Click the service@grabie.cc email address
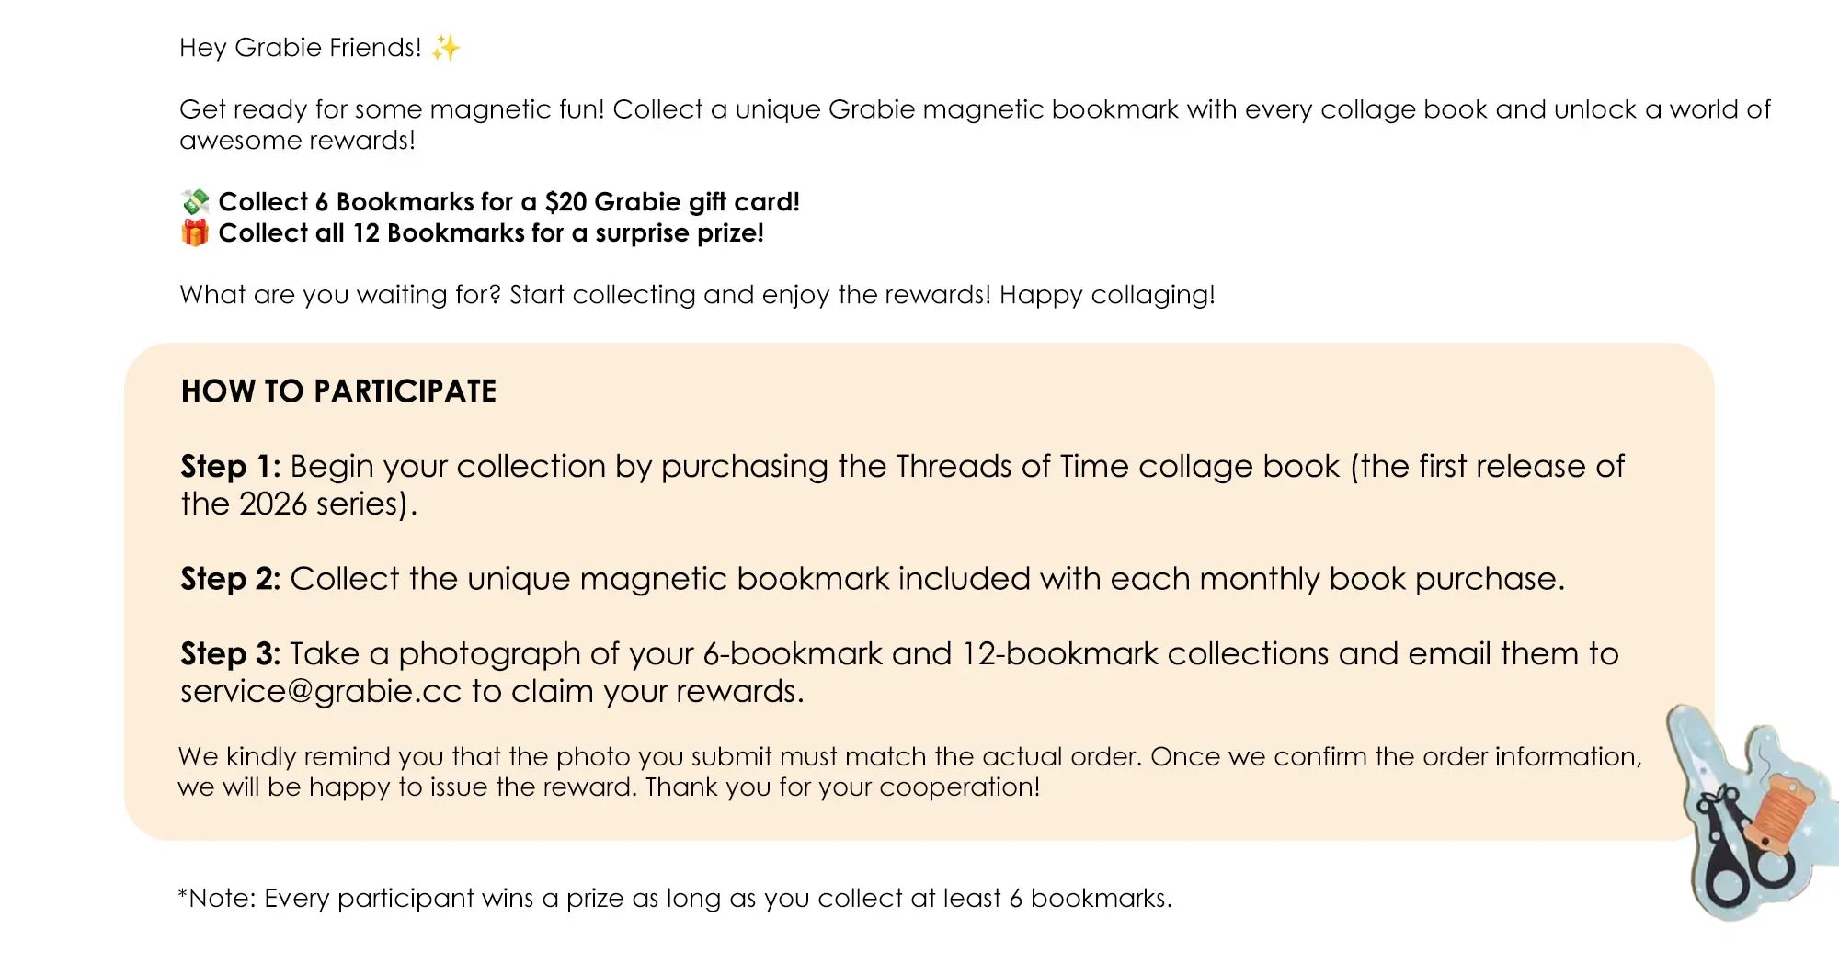Viewport: 1839px width, 963px height. (321, 691)
